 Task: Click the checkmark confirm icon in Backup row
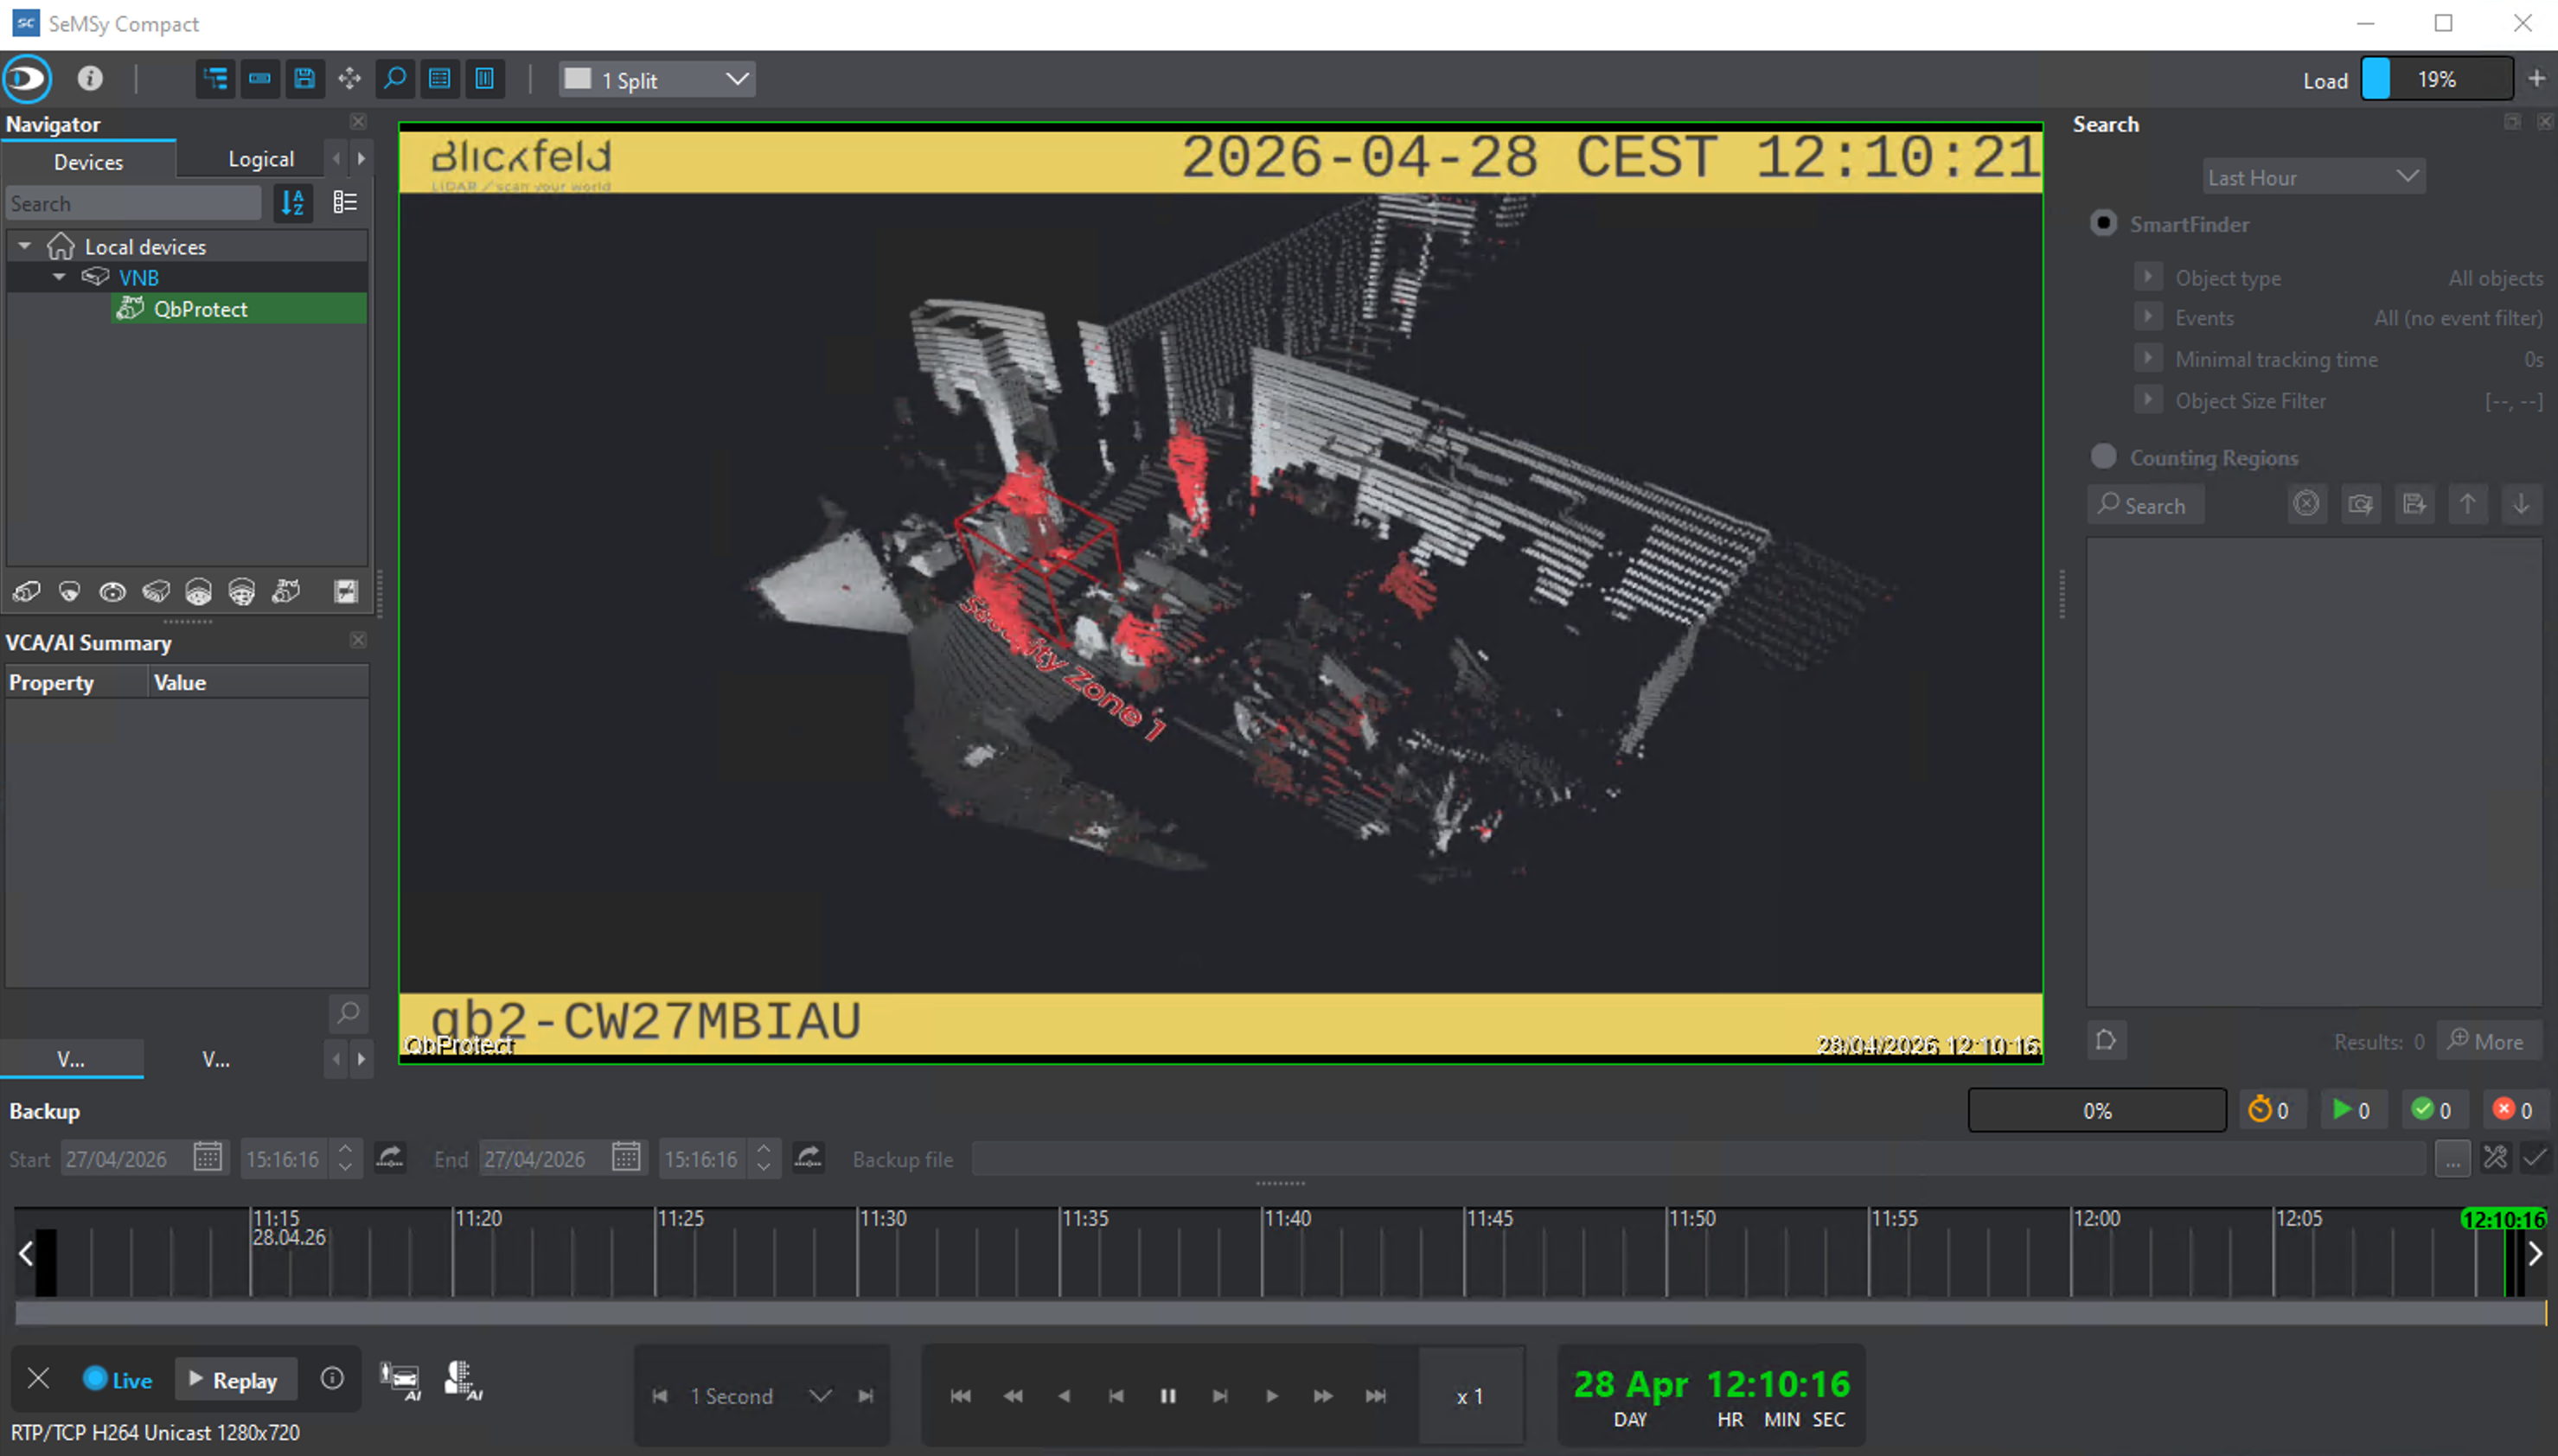pos(2535,1158)
